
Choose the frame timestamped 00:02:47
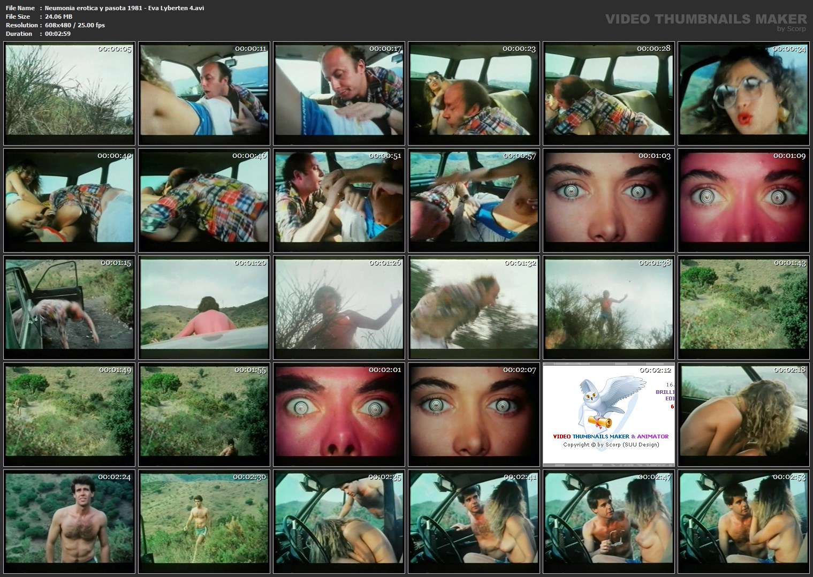609,522
